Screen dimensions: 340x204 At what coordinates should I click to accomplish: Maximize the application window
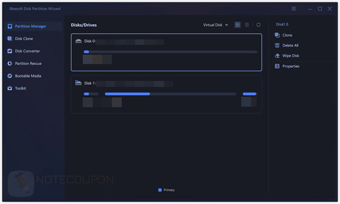point(320,9)
